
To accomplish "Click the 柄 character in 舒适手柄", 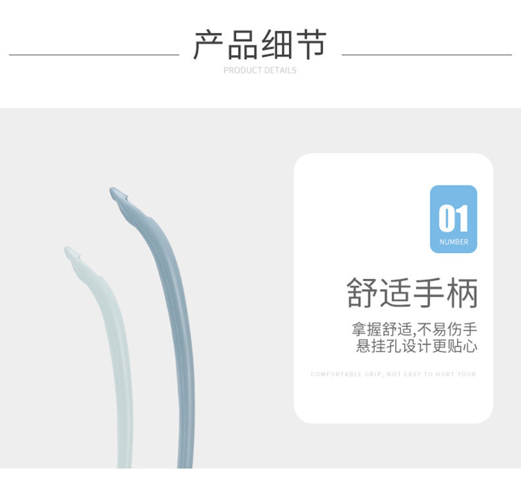I will click(462, 293).
